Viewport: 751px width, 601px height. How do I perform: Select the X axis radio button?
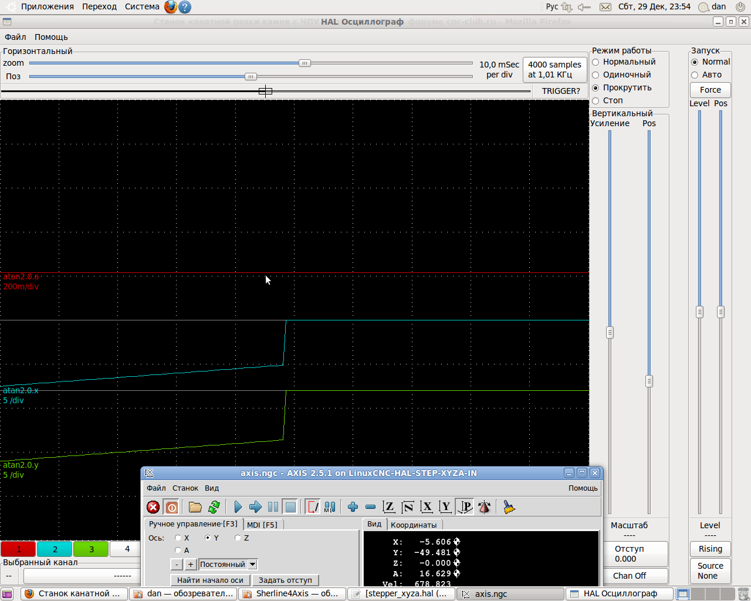pos(178,538)
